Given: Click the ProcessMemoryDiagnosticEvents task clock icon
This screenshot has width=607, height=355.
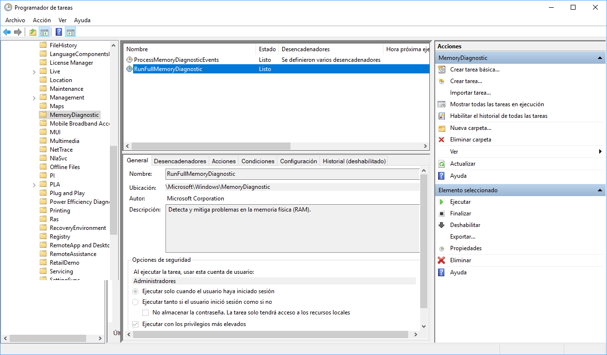Looking at the screenshot, I should tap(129, 60).
